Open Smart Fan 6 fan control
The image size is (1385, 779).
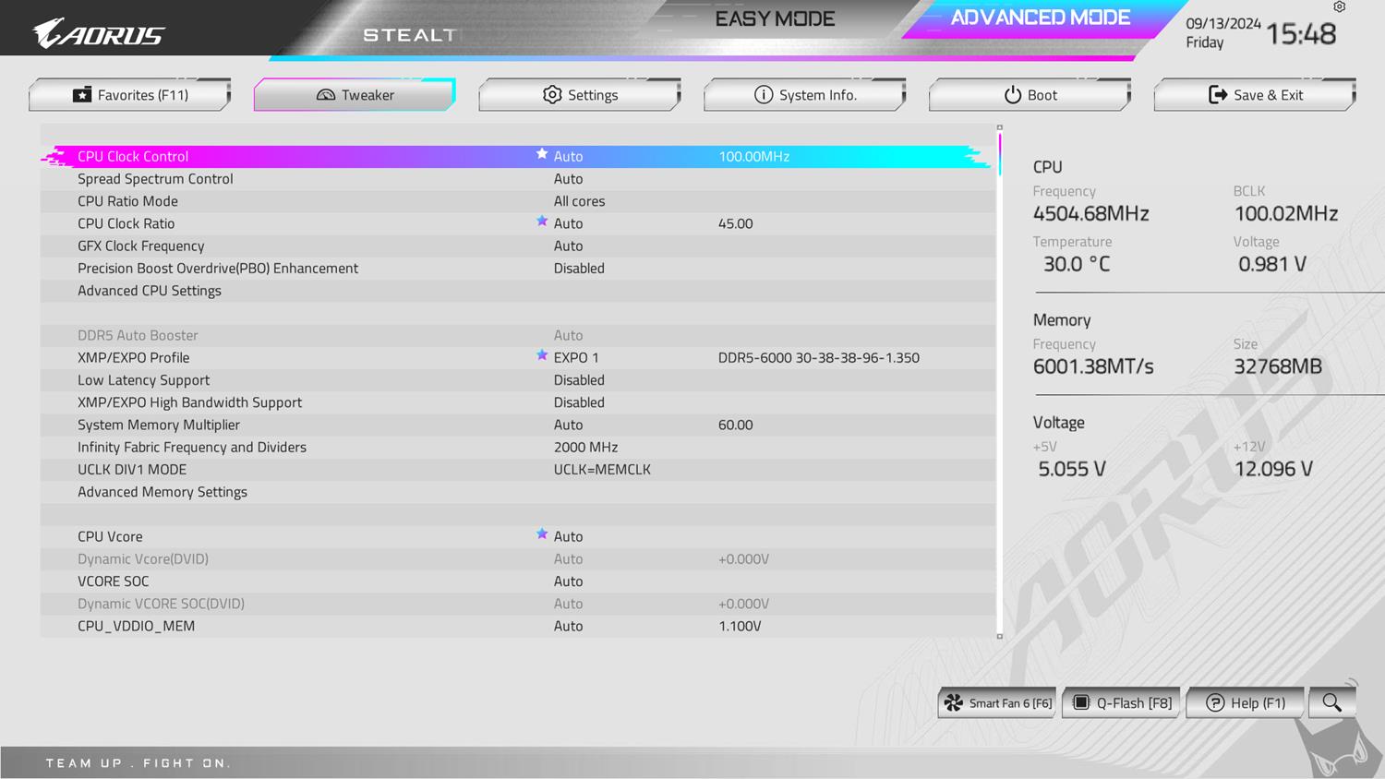[999, 703]
